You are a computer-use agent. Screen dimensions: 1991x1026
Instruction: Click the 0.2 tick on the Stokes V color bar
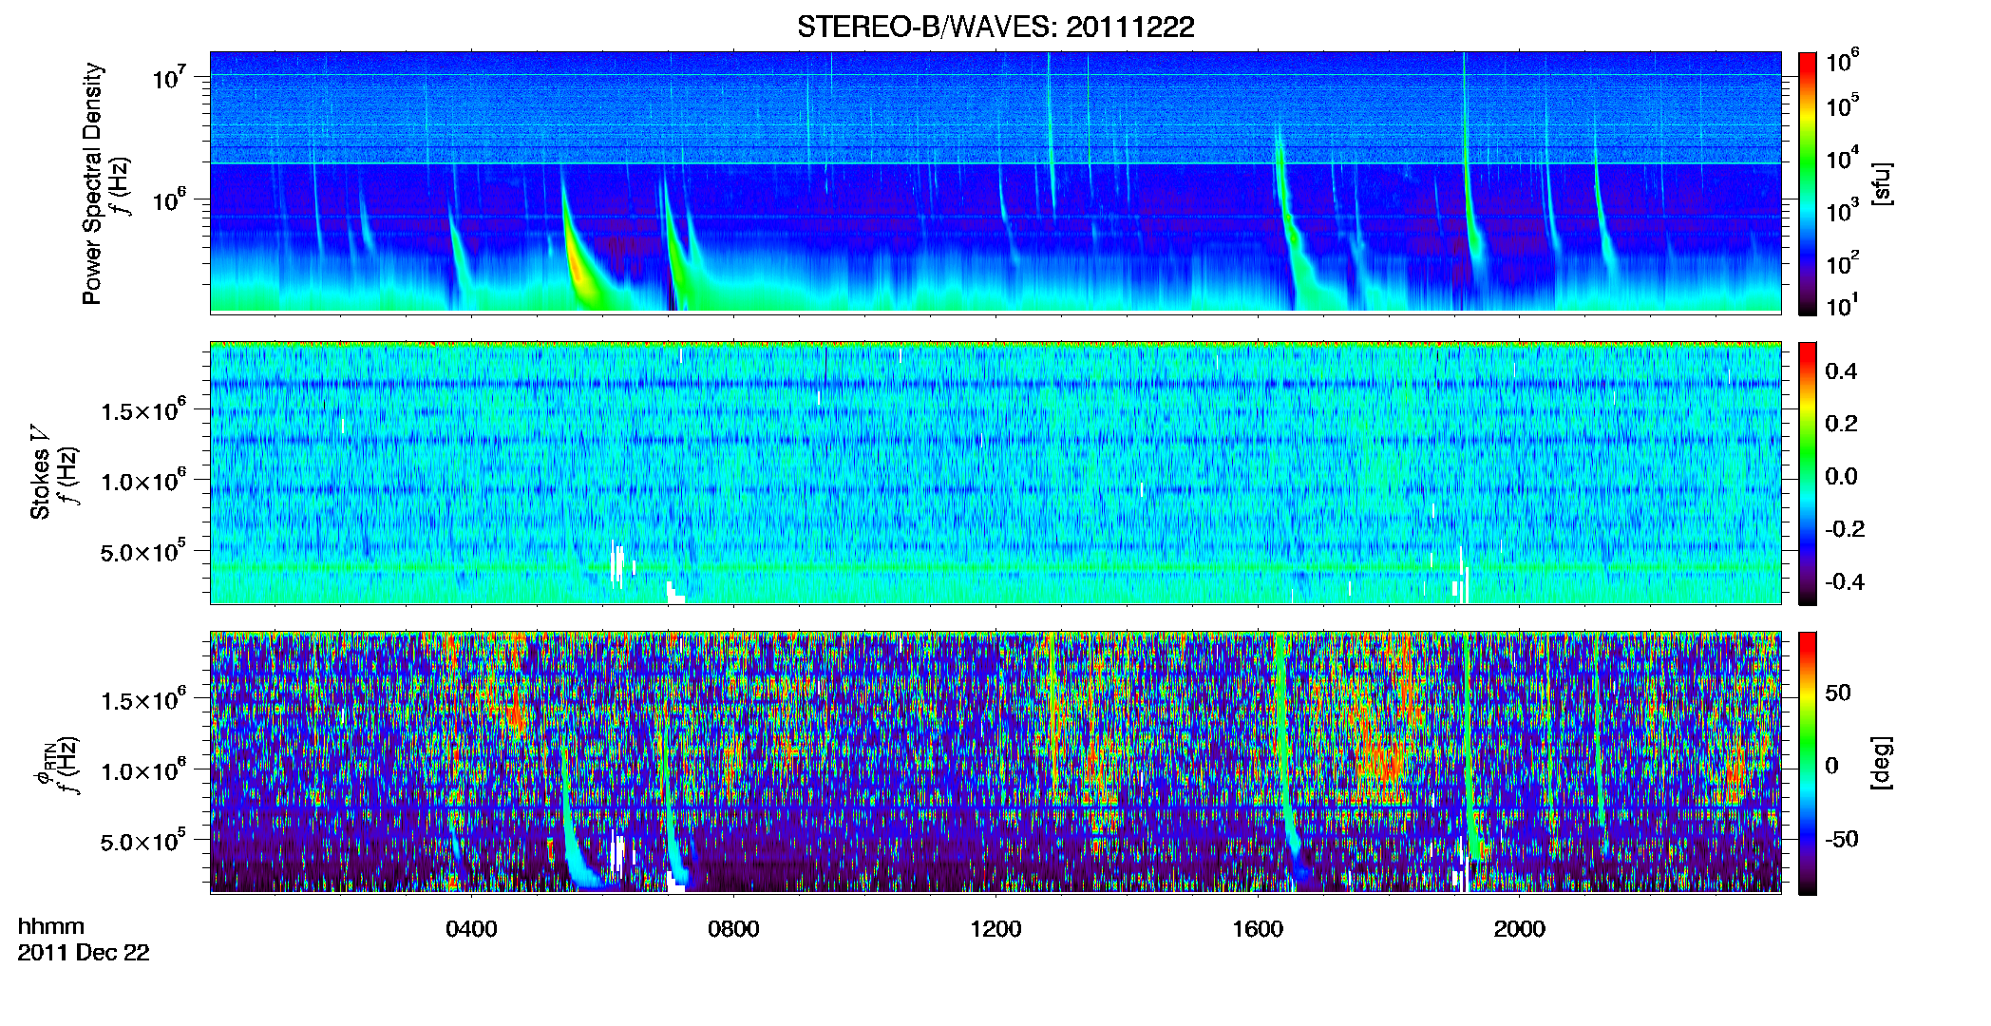pyautogui.click(x=1841, y=424)
